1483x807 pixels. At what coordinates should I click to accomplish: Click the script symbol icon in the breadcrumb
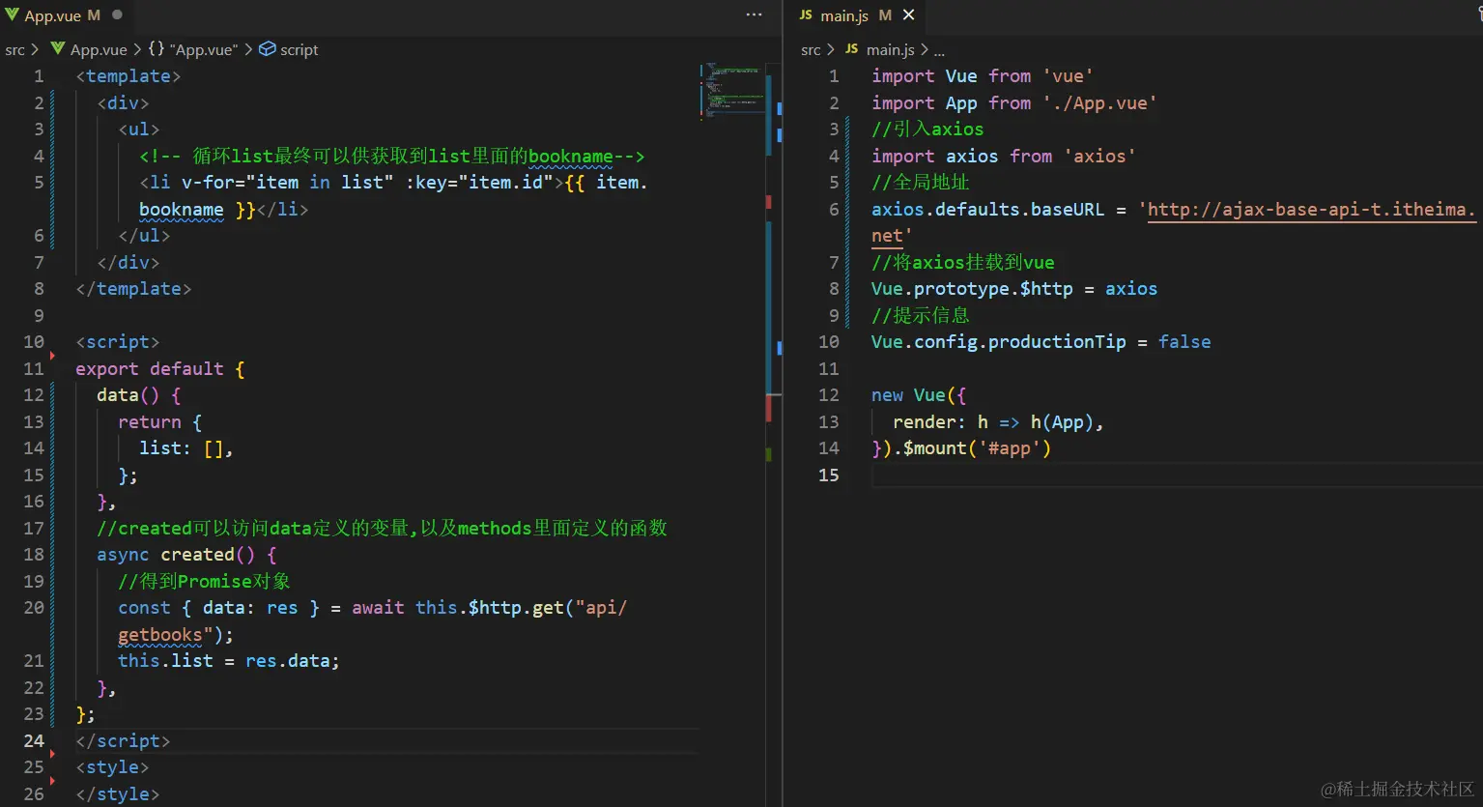pyautogui.click(x=268, y=48)
